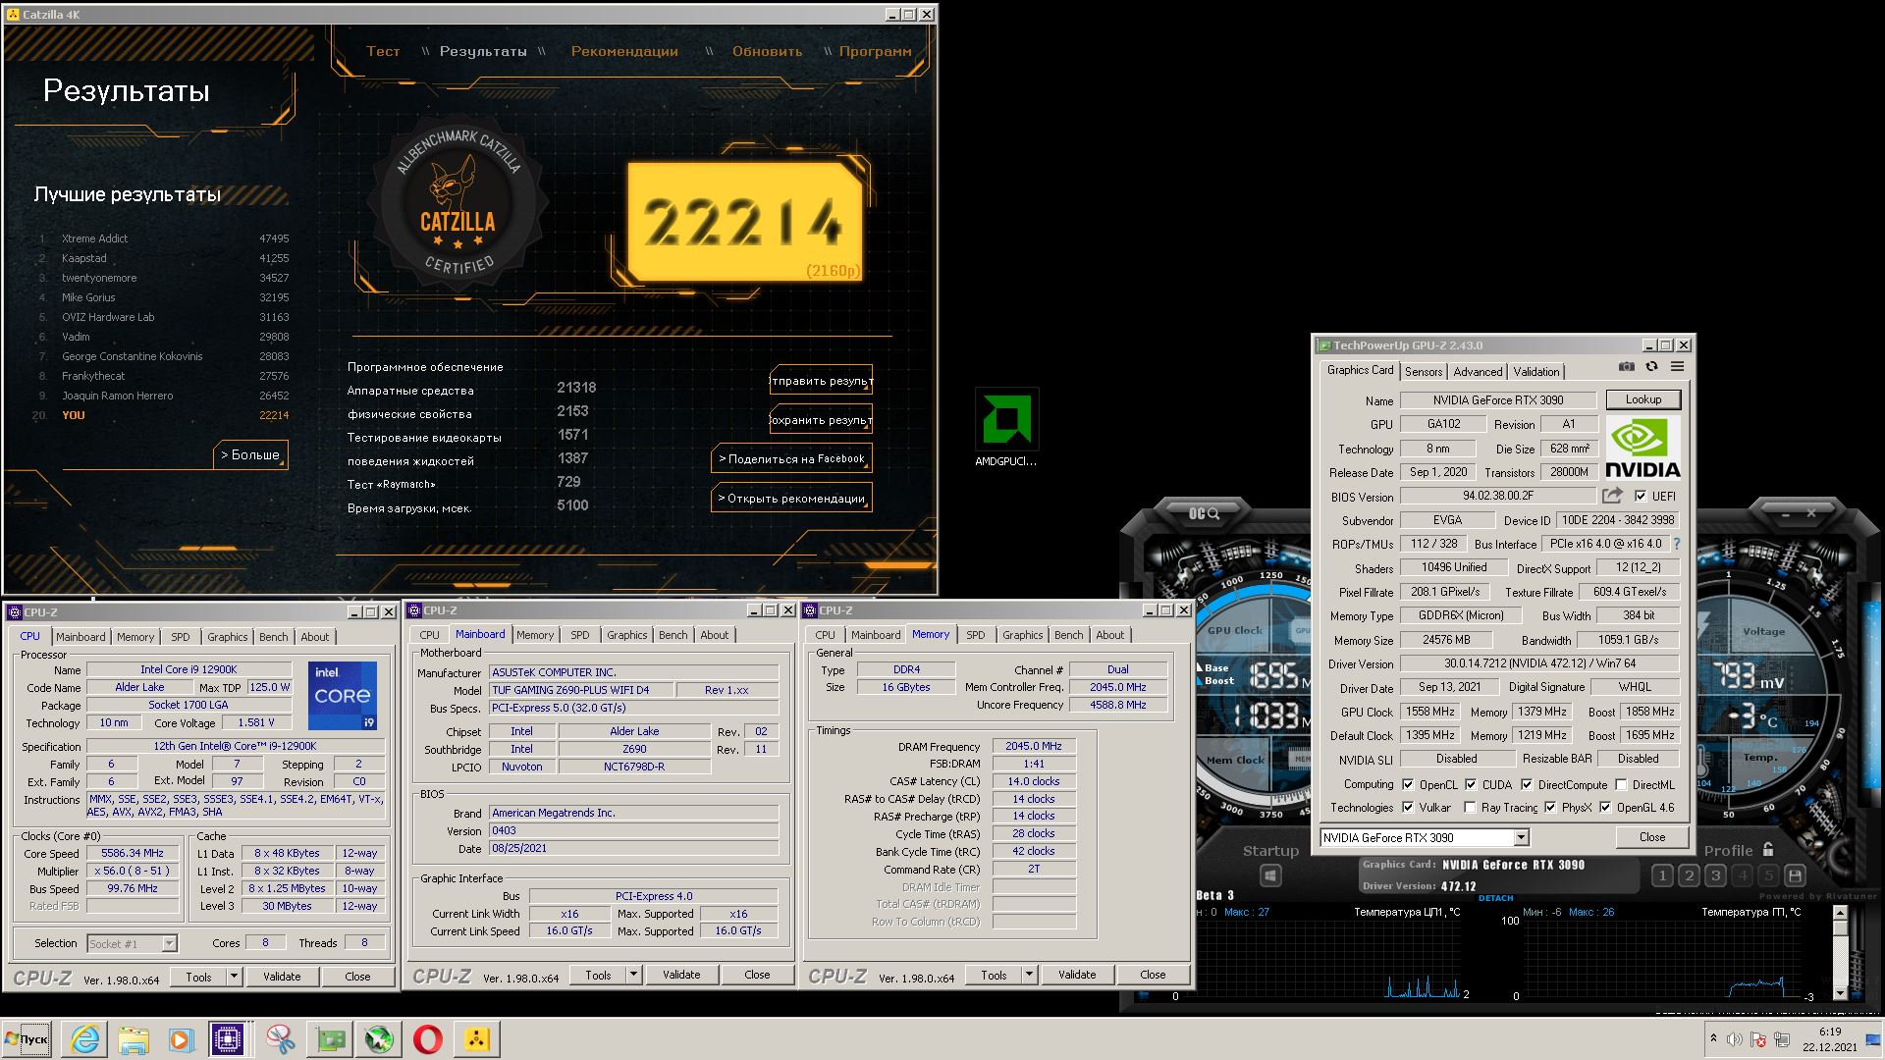Open the GPU-Z hamburger menu icon
Screen dimensions: 1885x1060
[x=1677, y=367]
